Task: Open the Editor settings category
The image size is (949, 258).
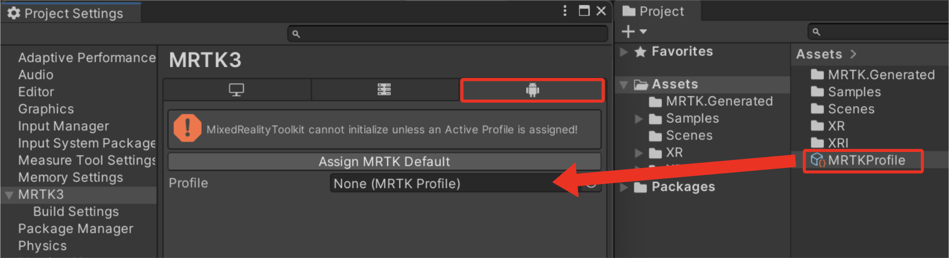Action: pos(36,92)
